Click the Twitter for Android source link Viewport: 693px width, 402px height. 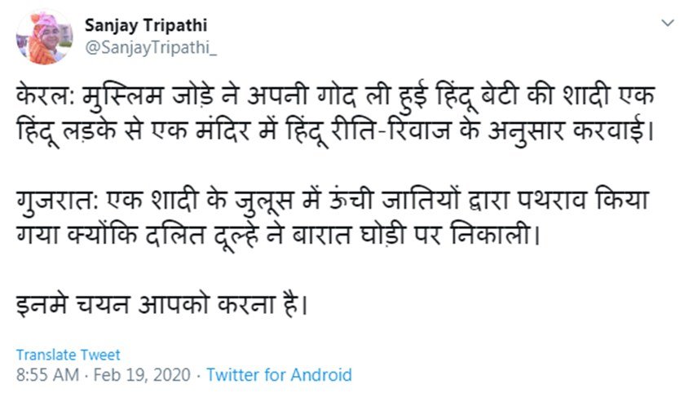279,376
